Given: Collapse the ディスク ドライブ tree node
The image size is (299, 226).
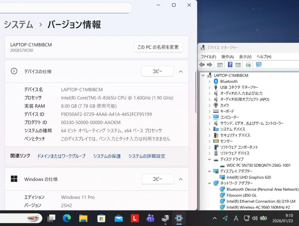Looking at the screenshot, I should pos(209,159).
